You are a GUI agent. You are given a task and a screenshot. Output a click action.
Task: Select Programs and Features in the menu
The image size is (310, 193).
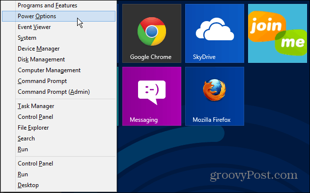point(58,5)
